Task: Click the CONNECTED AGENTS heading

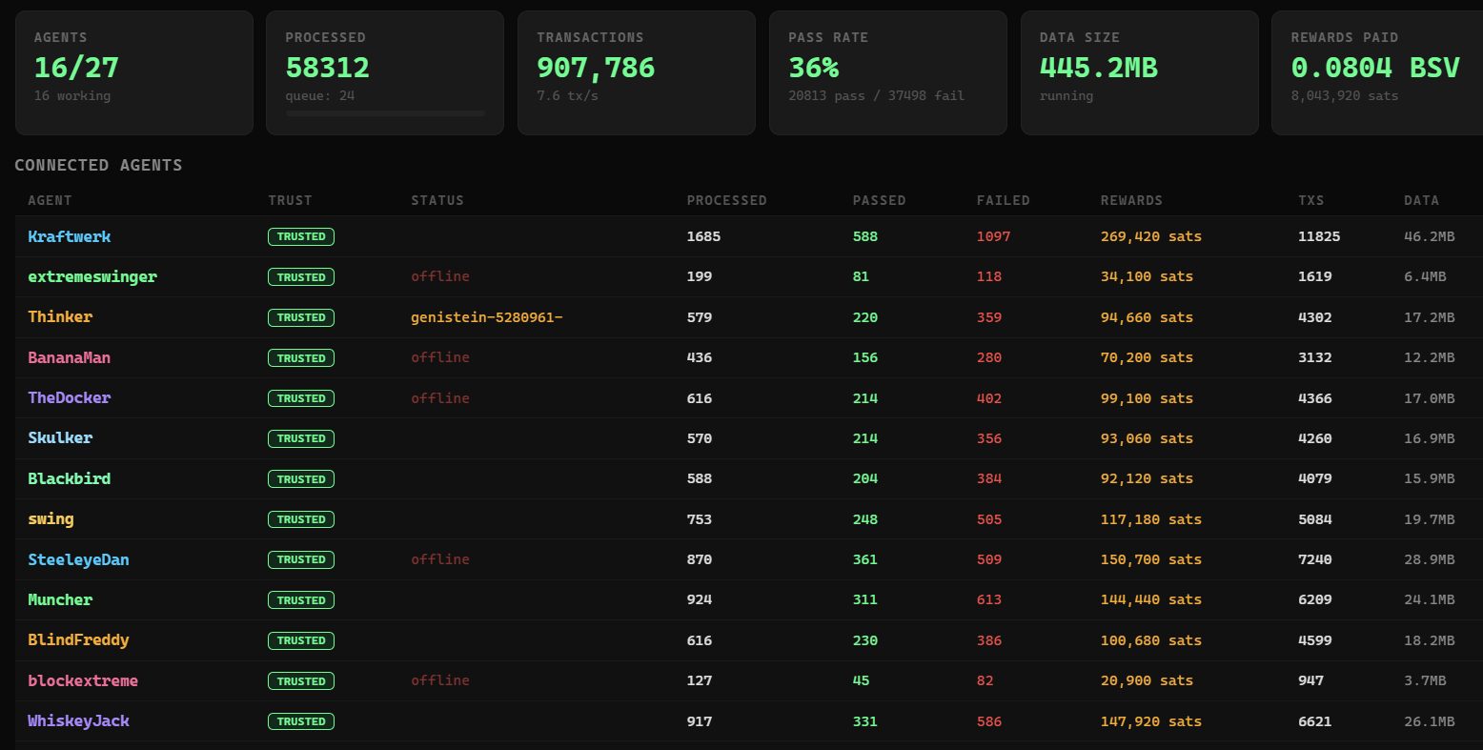Action: point(98,165)
